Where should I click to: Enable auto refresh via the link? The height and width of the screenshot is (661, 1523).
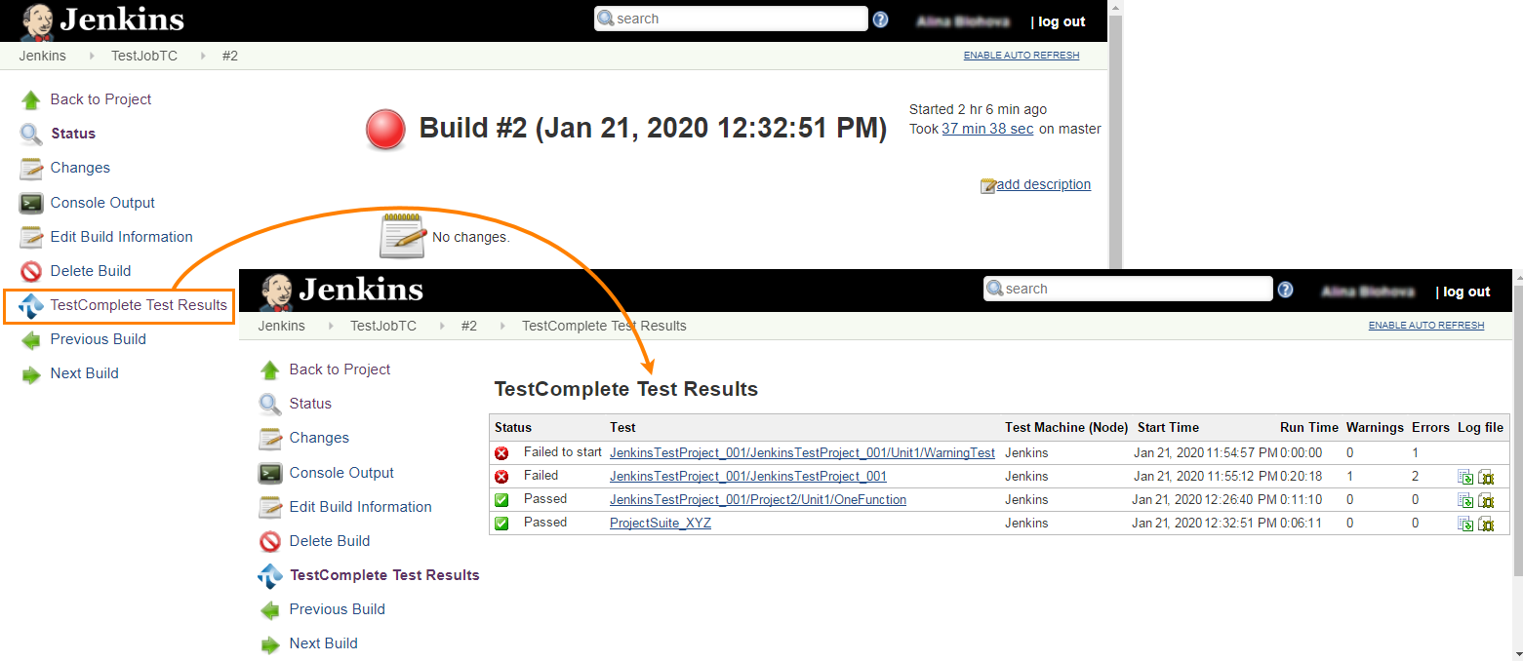[x=1021, y=56]
